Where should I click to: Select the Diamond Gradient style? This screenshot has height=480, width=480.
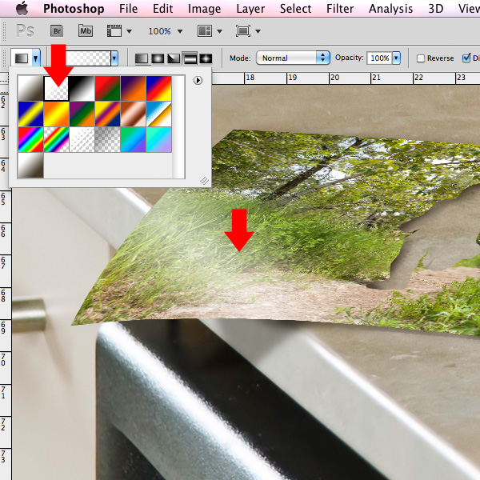tap(206, 58)
